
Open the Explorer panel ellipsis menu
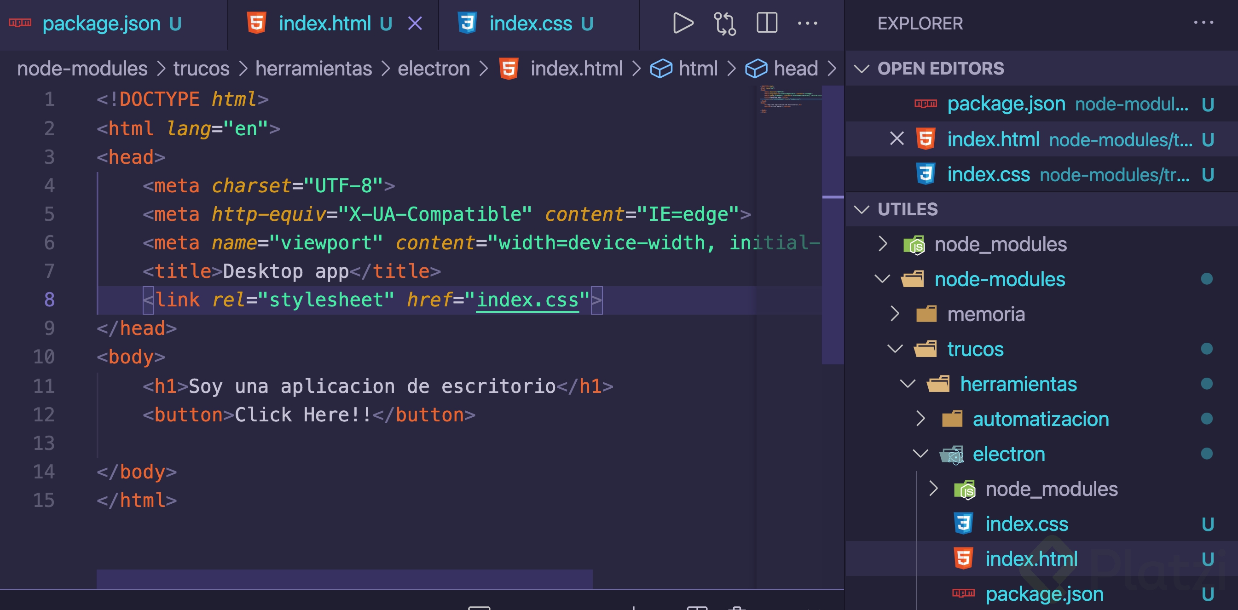point(1203,23)
